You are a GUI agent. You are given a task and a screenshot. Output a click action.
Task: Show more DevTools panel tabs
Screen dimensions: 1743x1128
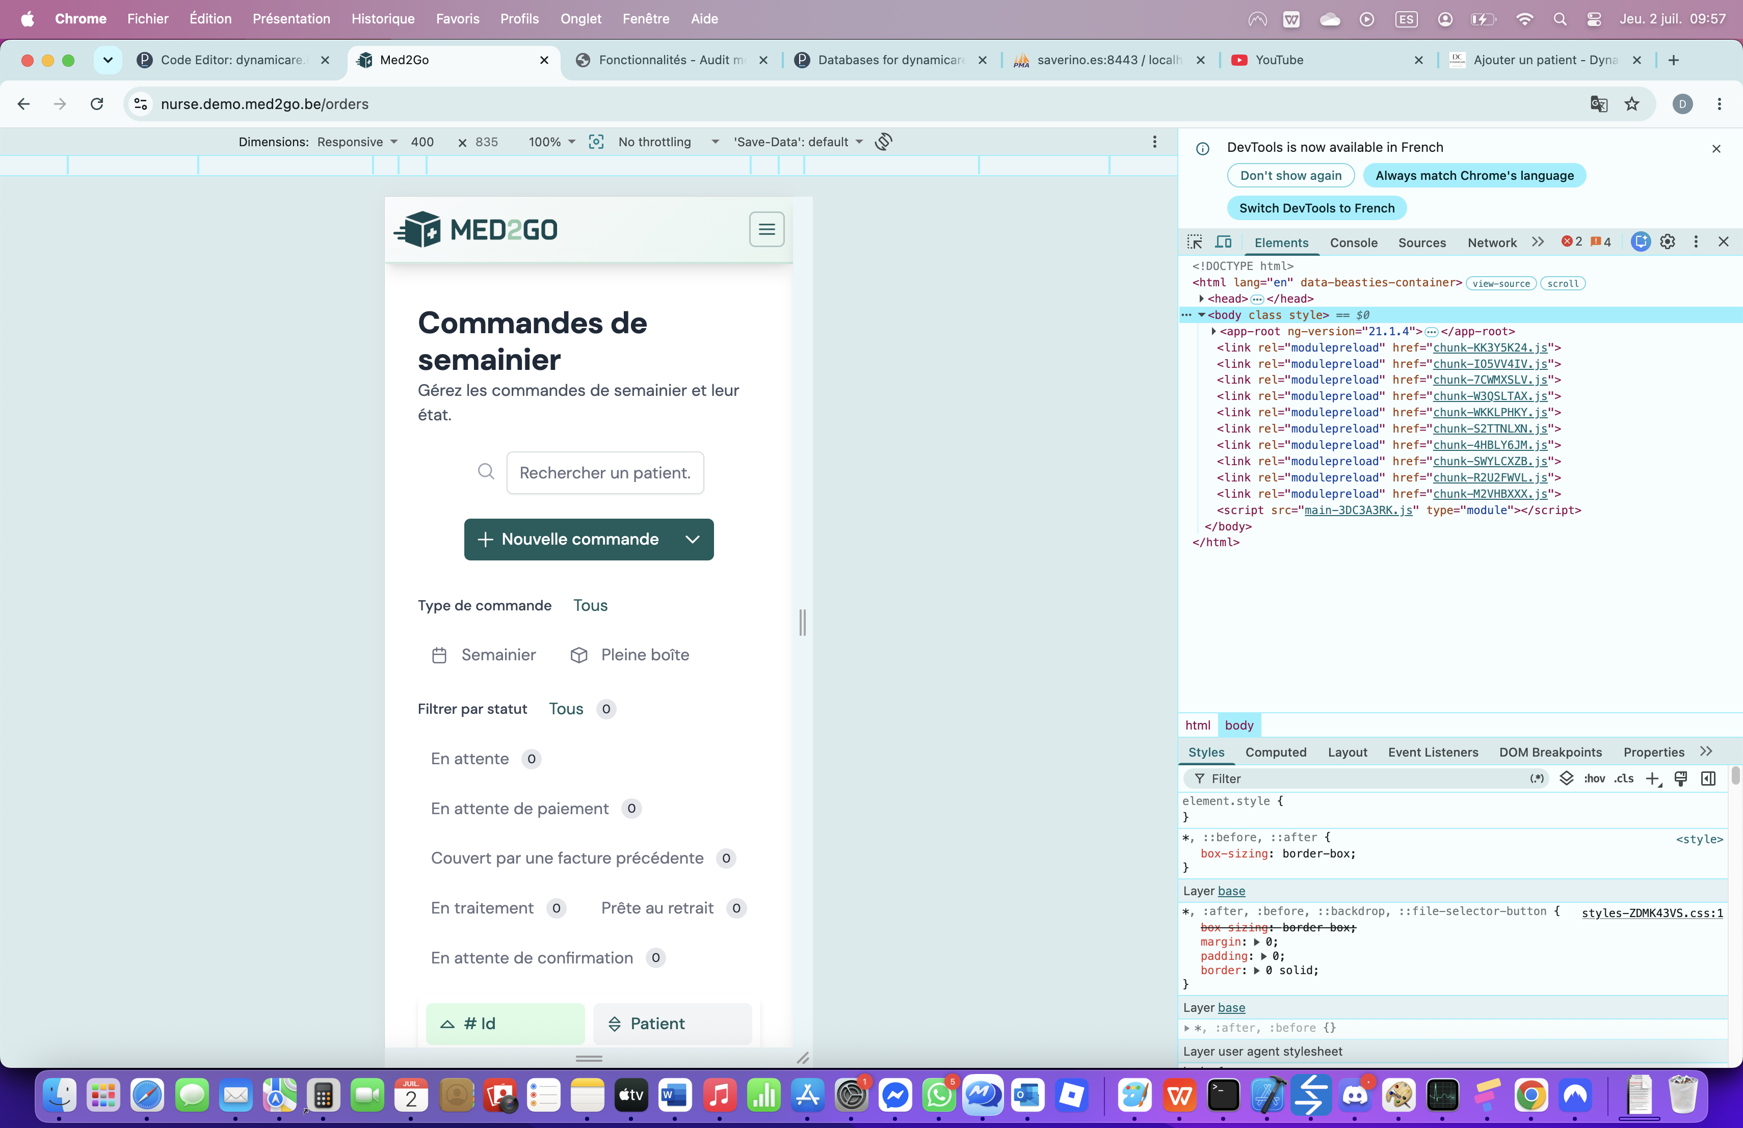pos(1537,241)
